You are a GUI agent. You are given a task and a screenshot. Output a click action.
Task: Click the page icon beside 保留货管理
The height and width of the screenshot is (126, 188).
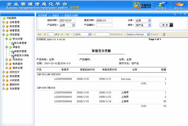(x=12, y=52)
